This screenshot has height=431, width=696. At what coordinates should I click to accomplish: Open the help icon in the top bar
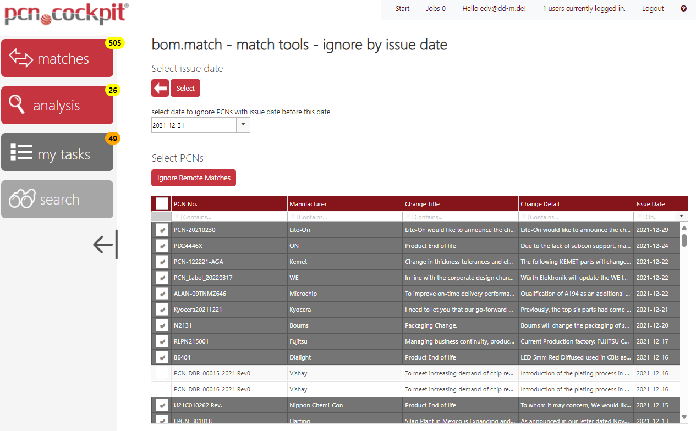click(x=683, y=8)
